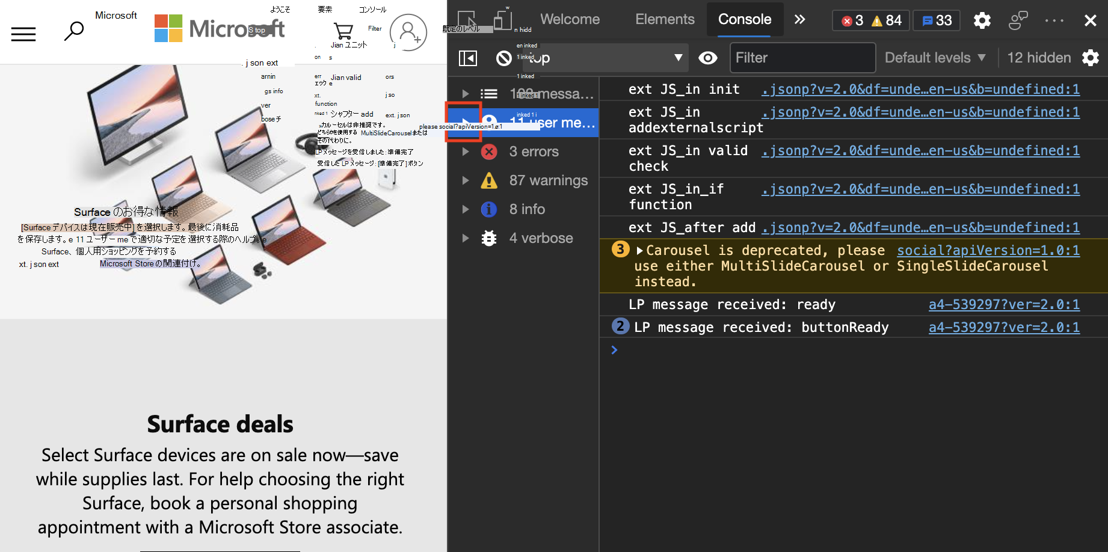Viewport: 1108px width, 552px height.
Task: Click the Inspect element picker icon
Action: (x=467, y=20)
